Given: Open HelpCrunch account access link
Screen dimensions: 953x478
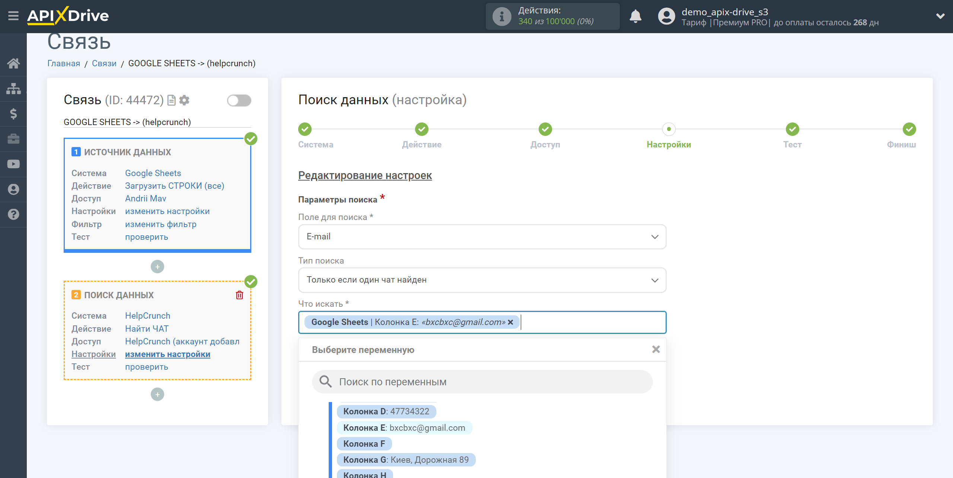Looking at the screenshot, I should [182, 341].
